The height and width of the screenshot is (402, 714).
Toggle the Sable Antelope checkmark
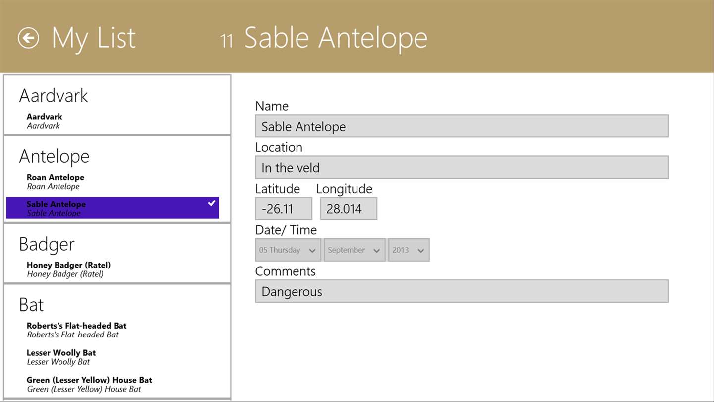(212, 203)
